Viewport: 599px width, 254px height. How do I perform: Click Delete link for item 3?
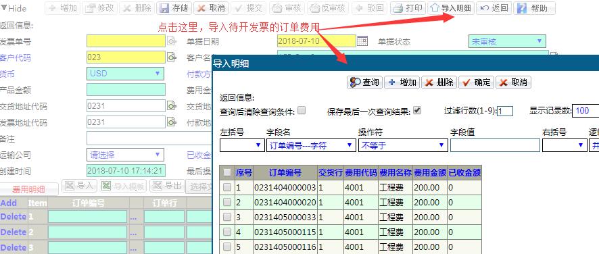[14, 248]
